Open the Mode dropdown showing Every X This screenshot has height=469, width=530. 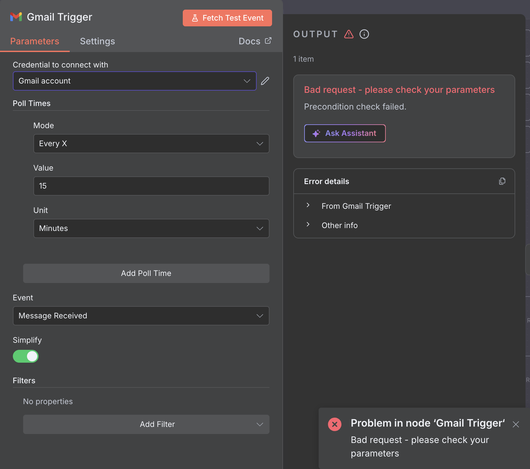pos(151,144)
